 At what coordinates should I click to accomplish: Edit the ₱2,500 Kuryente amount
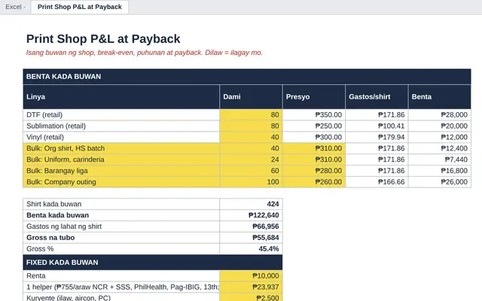coord(251,297)
